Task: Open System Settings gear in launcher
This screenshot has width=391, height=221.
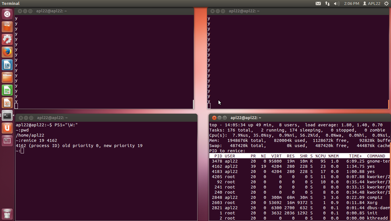Action: 7,39
